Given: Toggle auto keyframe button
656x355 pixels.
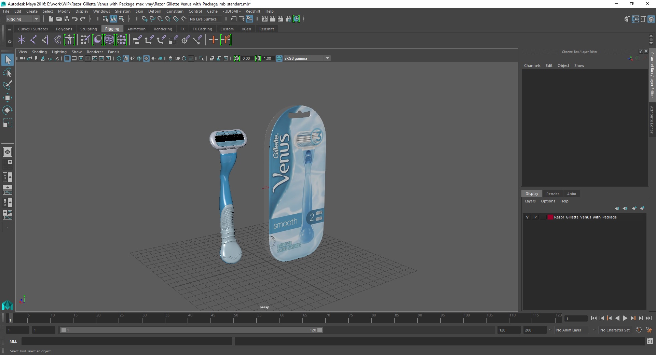Looking at the screenshot, I should point(639,330).
